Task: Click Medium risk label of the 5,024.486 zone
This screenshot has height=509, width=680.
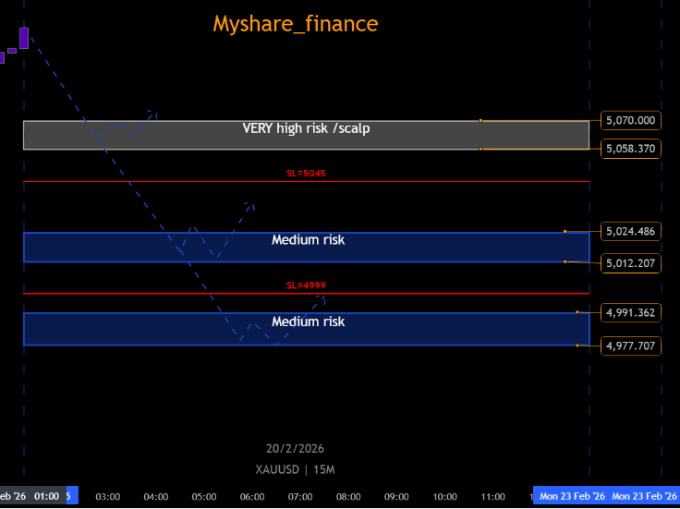Action: (x=308, y=240)
